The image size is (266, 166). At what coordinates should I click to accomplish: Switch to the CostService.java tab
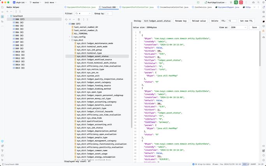(201, 7)
